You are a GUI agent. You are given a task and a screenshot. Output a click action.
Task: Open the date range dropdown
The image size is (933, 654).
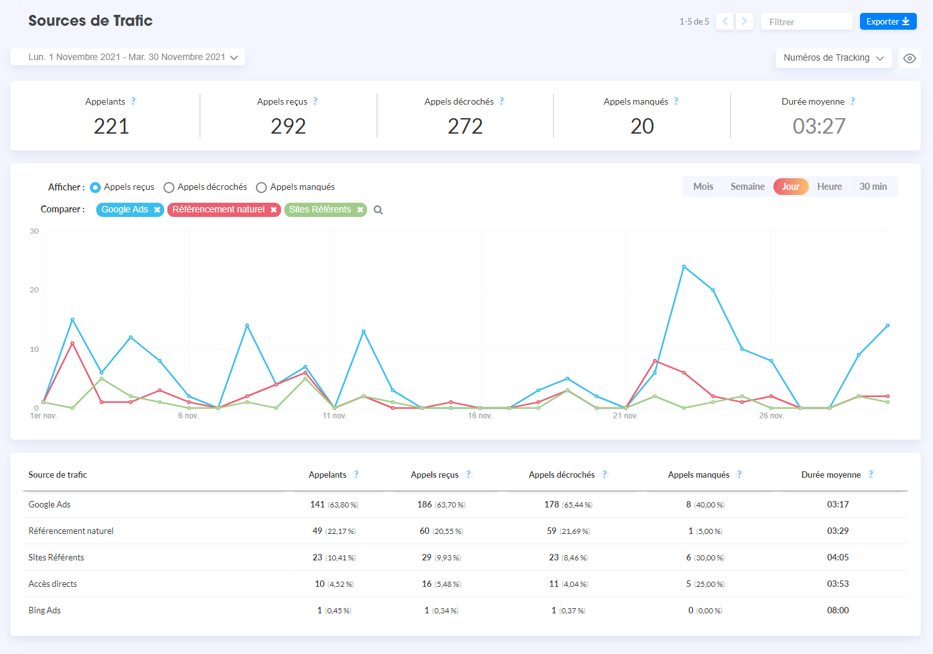point(127,57)
